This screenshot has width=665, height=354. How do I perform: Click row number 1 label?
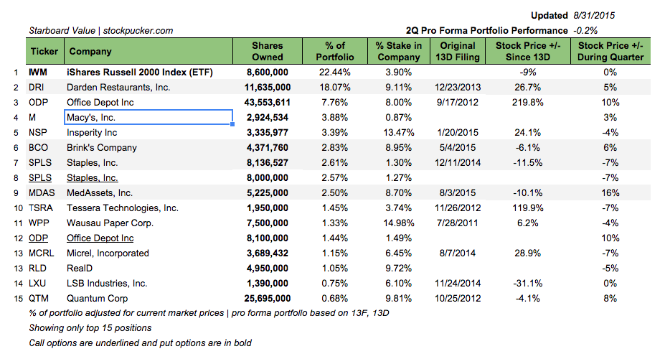16,73
